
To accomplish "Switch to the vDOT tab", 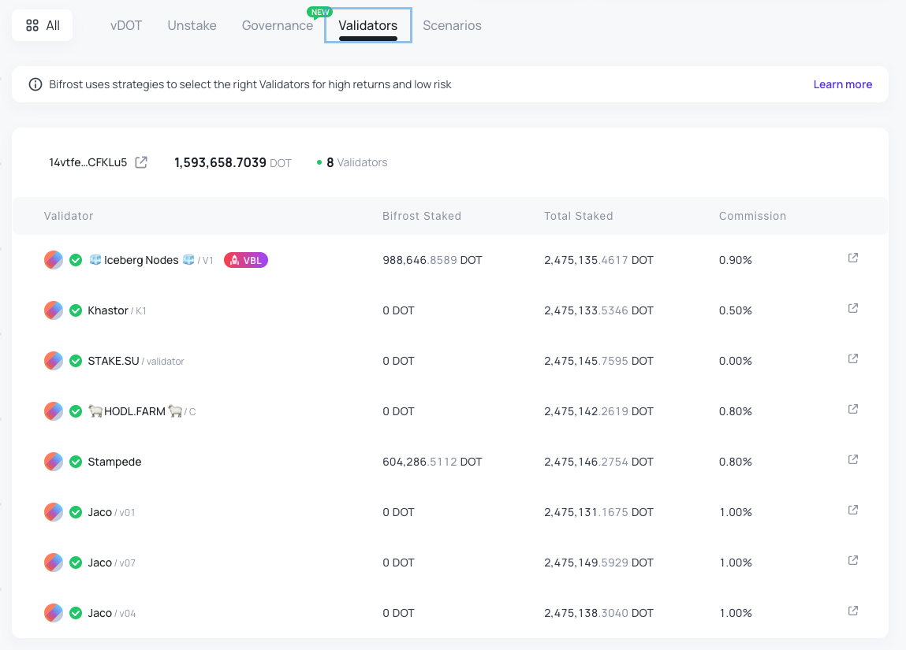I will pyautogui.click(x=126, y=25).
